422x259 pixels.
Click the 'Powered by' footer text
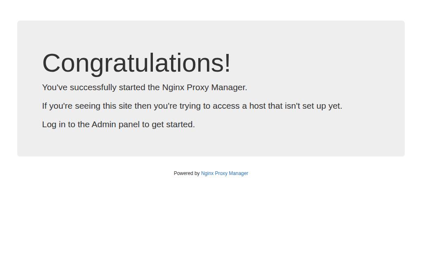(x=187, y=173)
